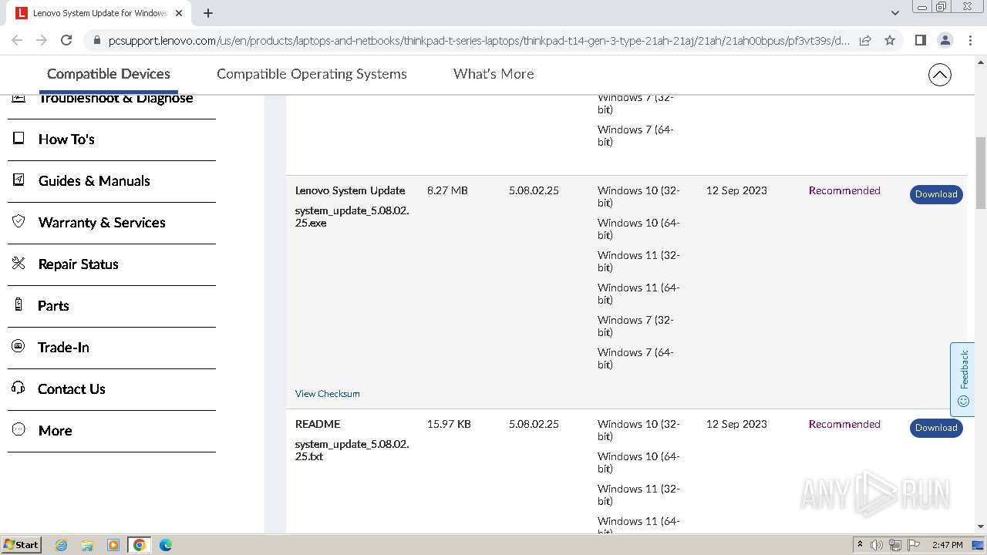Open the Feedback side tab
987x555 pixels.
[962, 379]
